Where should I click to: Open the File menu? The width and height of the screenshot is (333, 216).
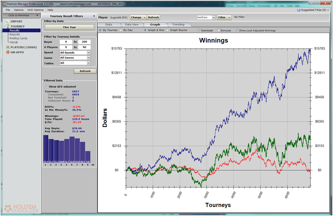8,10
